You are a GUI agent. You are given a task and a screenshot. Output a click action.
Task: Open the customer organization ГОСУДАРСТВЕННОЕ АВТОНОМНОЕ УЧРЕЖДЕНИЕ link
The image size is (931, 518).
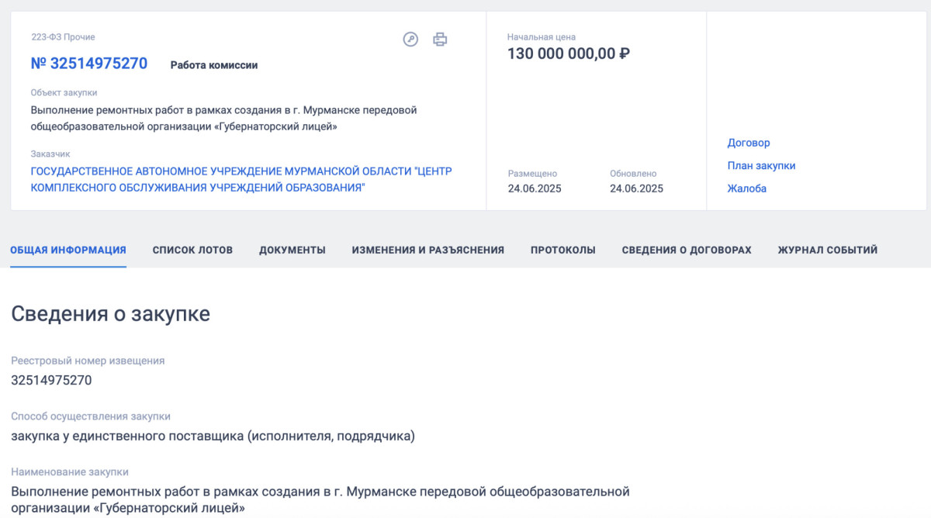tap(241, 179)
